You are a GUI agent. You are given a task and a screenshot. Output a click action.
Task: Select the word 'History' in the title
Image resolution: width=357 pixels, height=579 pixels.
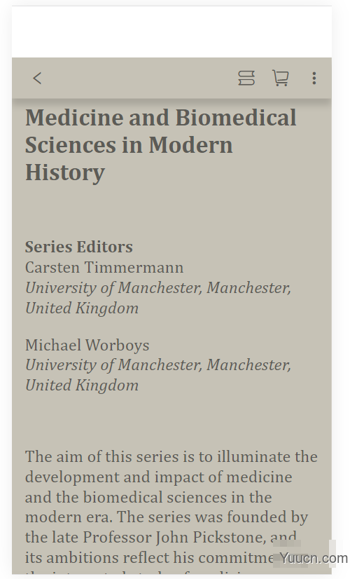(65, 172)
